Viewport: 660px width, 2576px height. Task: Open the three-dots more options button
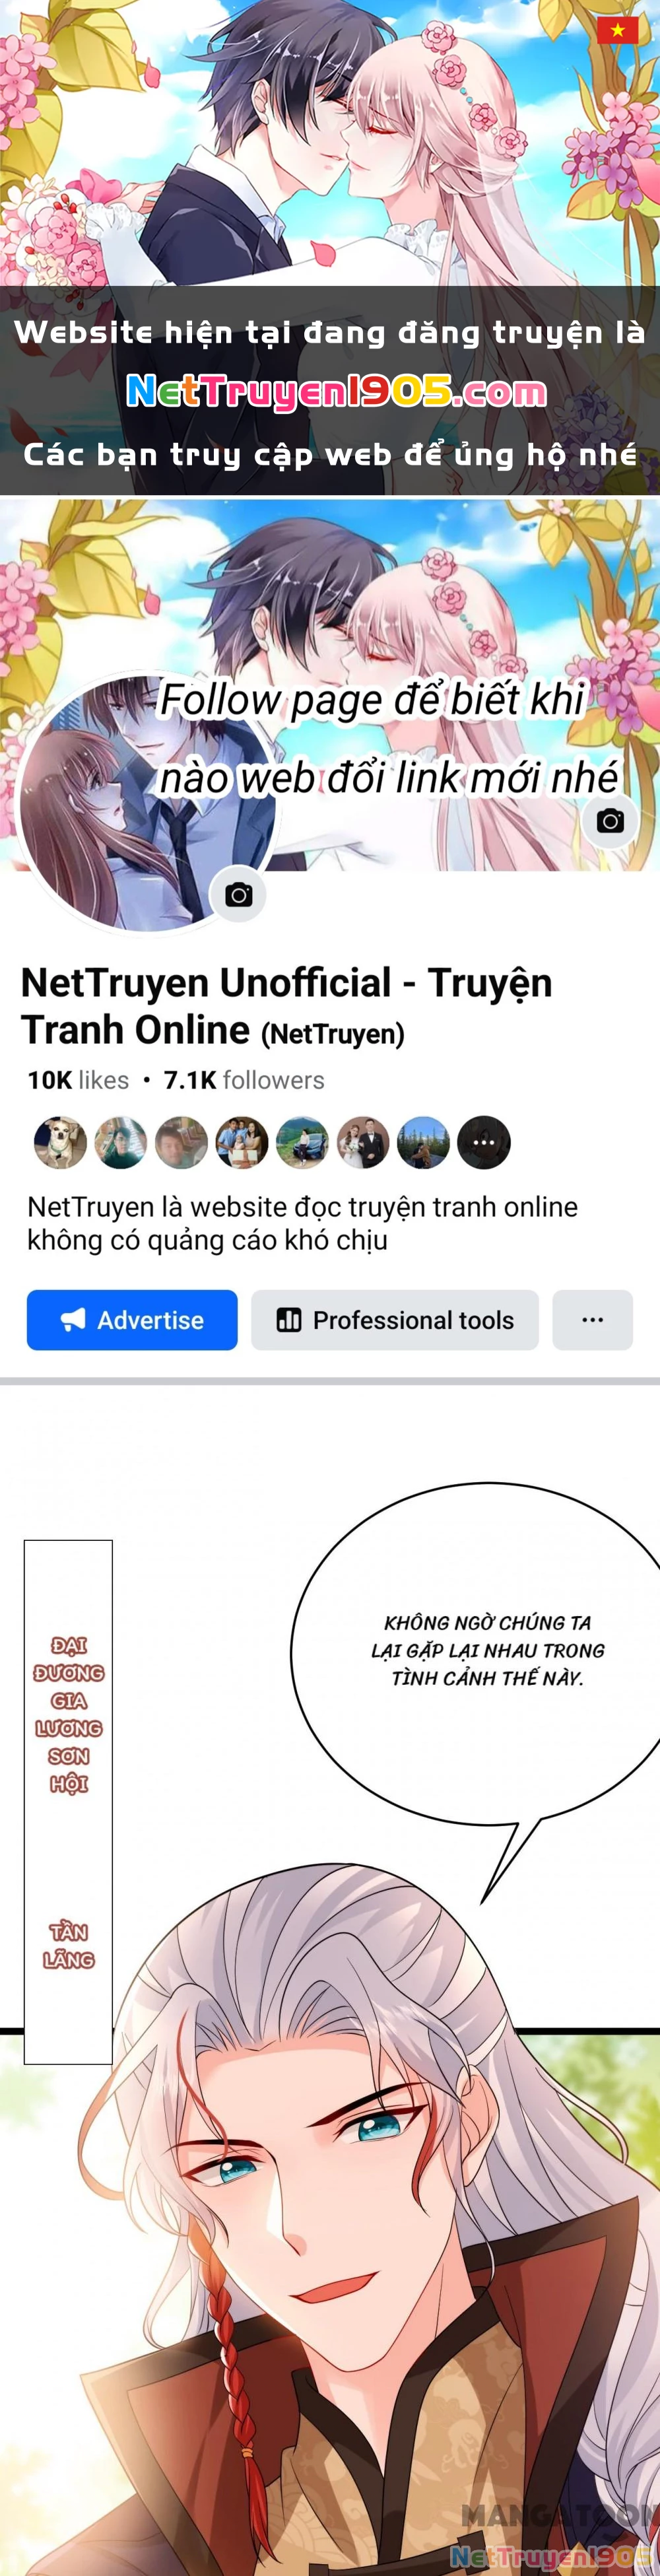[592, 1320]
